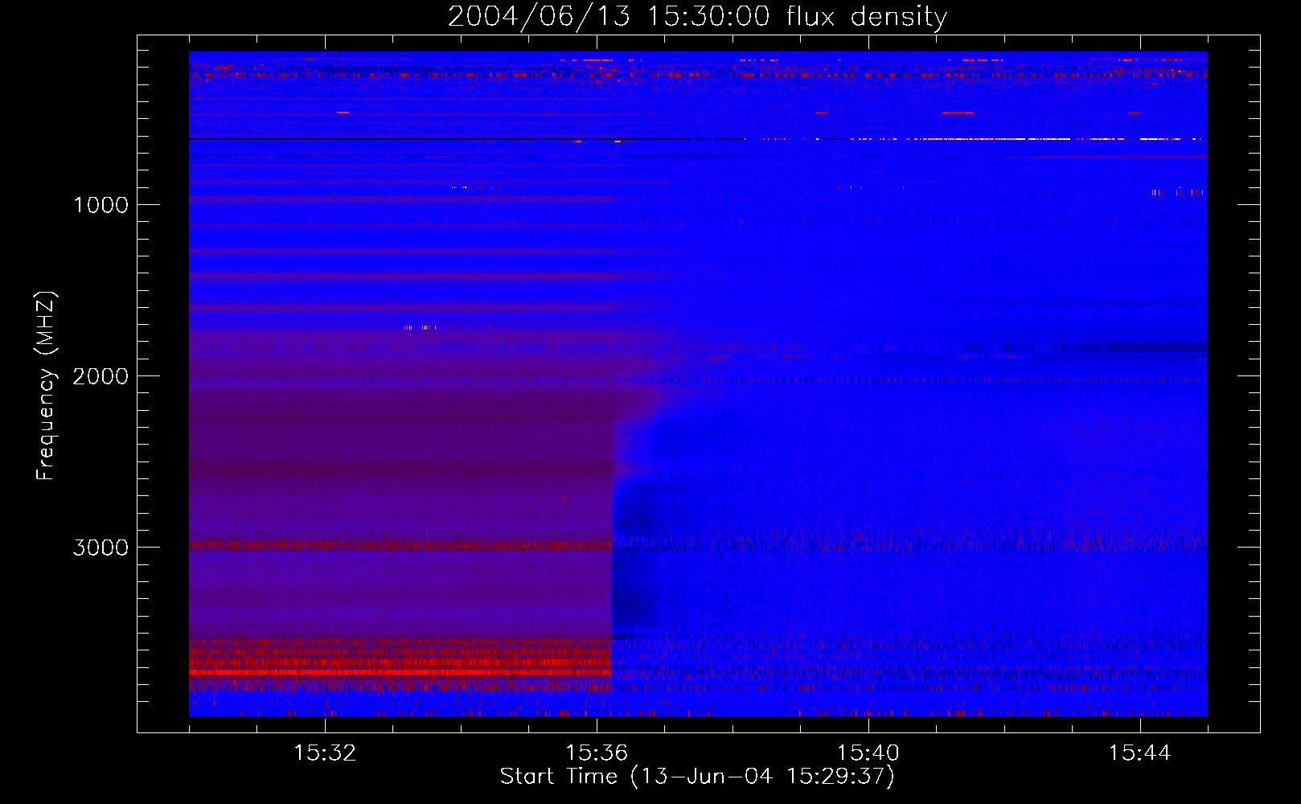Click the red horizontal band at 3000 MHz

click(x=400, y=545)
